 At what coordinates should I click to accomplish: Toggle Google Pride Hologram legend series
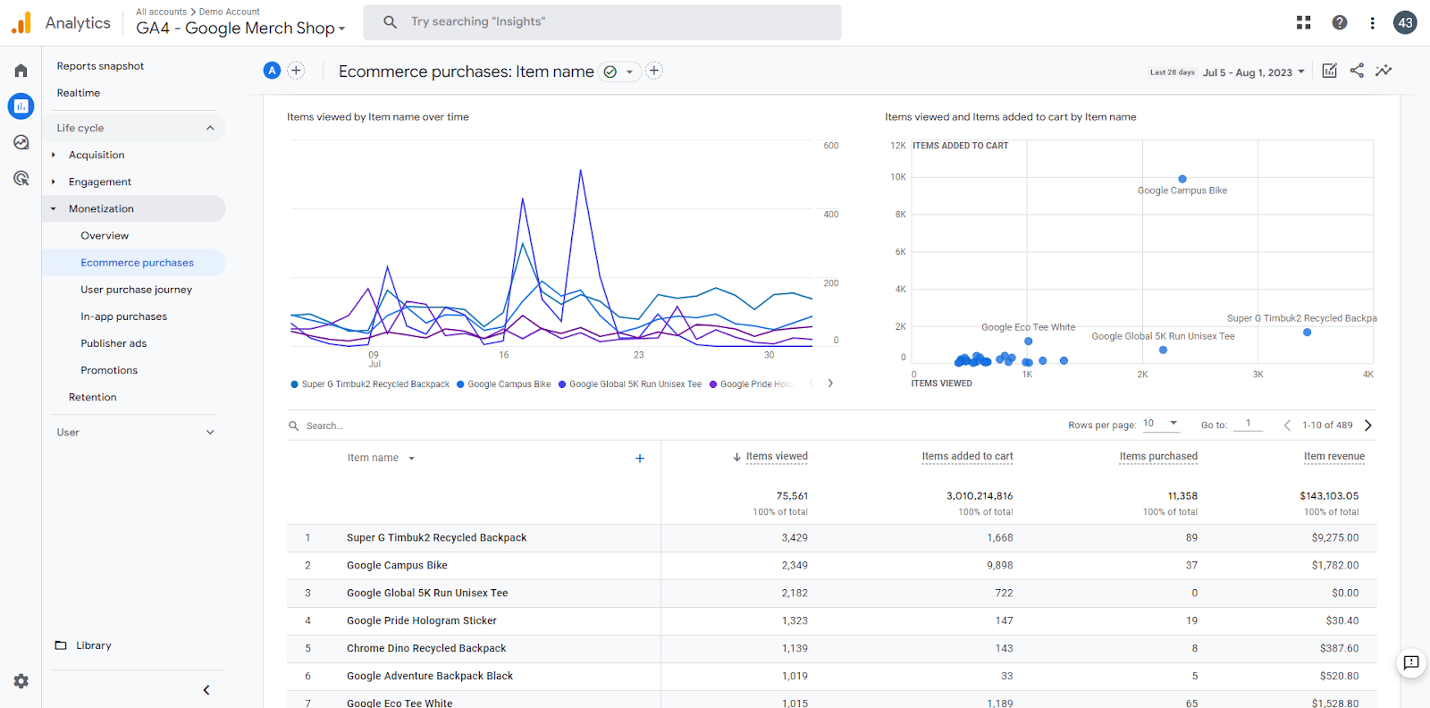coord(751,384)
